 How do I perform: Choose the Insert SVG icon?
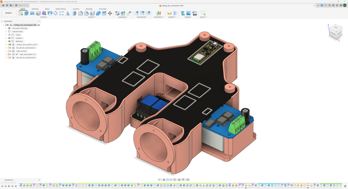click(x=194, y=13)
